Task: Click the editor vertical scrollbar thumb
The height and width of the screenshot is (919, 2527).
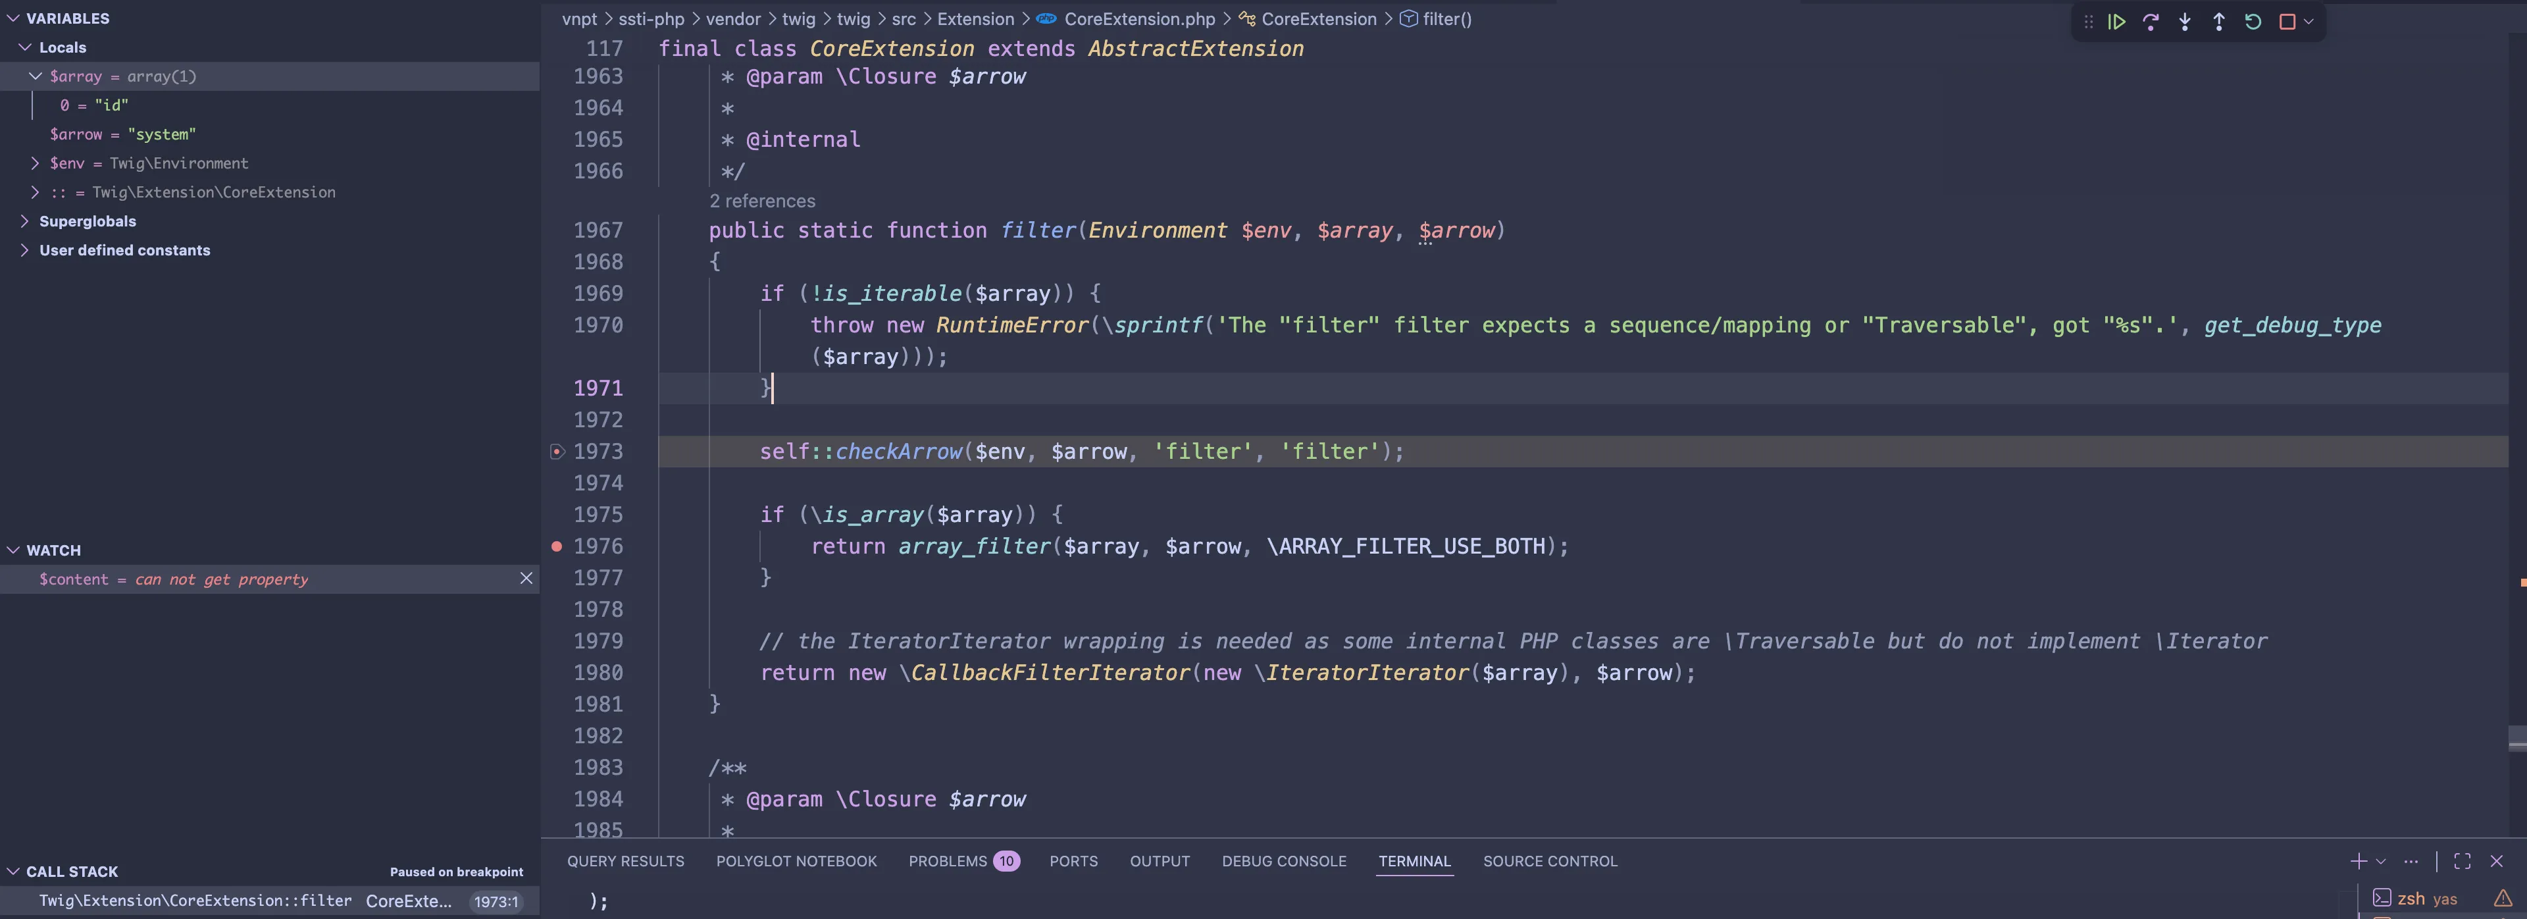Action: 2517,739
